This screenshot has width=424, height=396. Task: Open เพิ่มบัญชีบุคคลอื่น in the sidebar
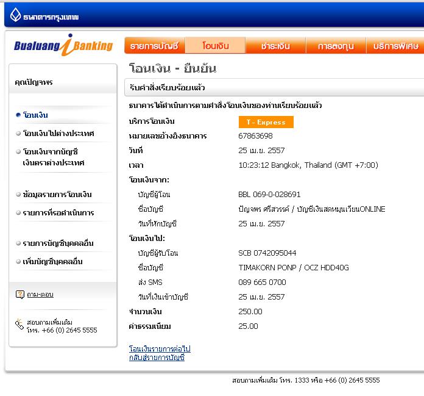pyautogui.click(x=53, y=262)
